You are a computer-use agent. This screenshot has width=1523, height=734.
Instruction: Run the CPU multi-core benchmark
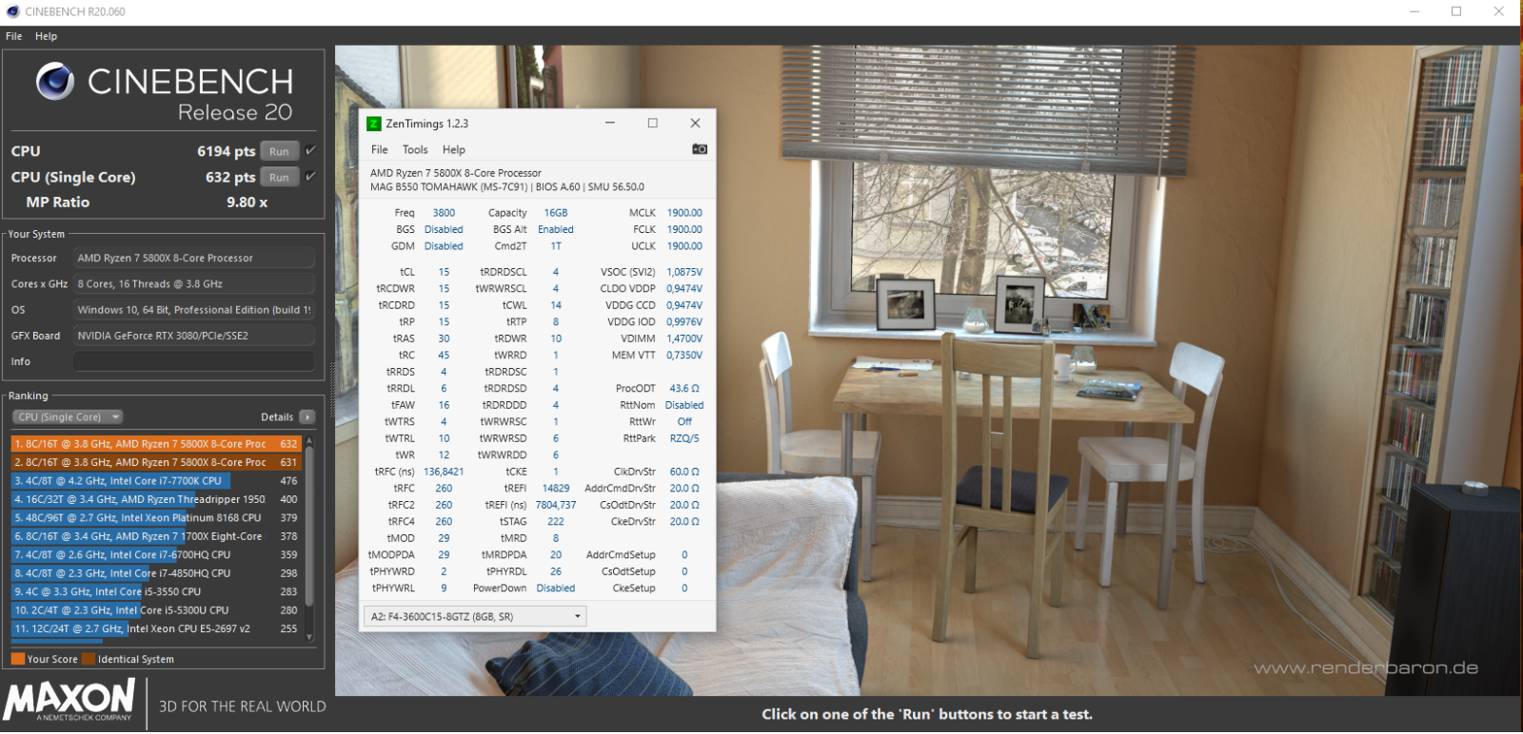[279, 151]
